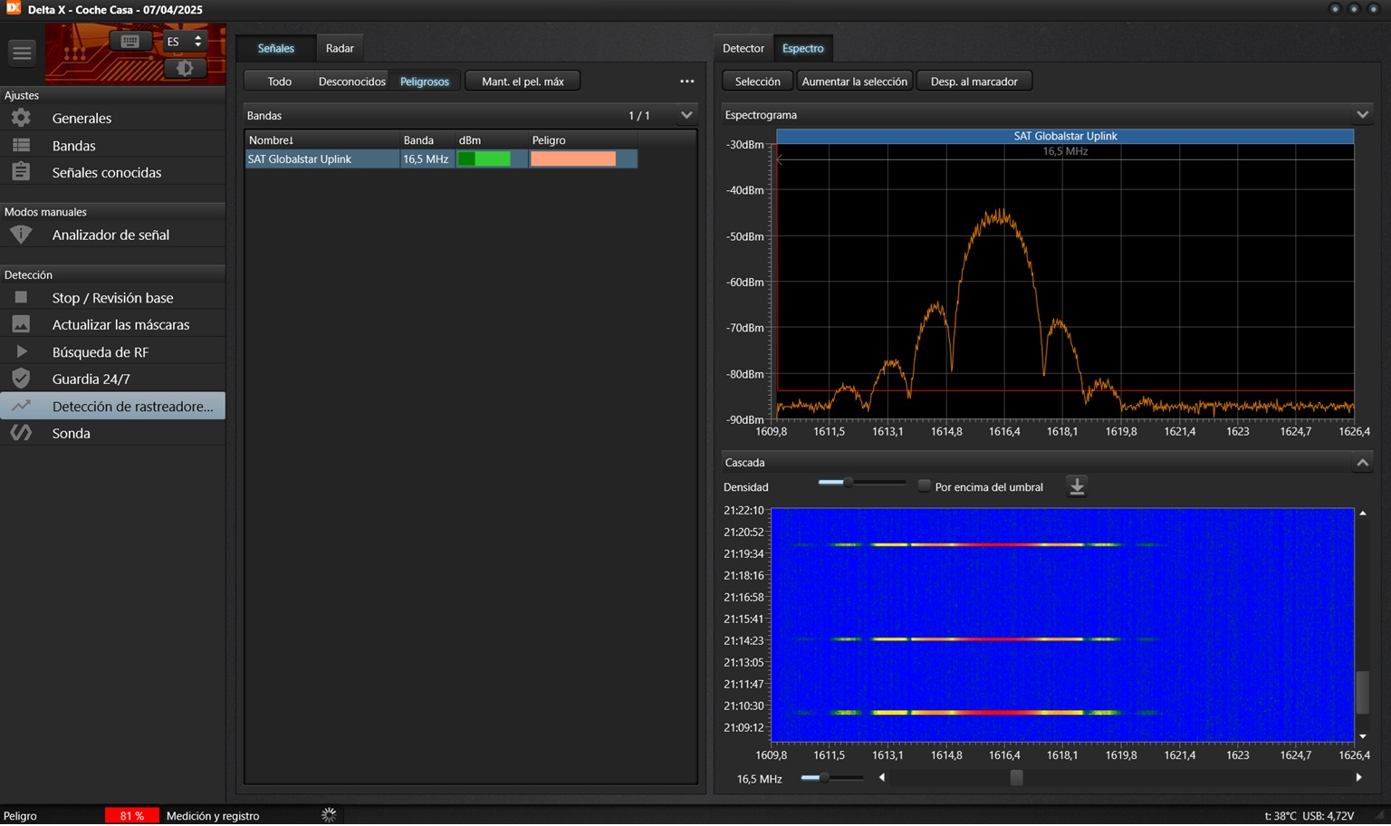The width and height of the screenshot is (1391, 826).
Task: Click waterfall scroll down arrow
Action: (1363, 736)
